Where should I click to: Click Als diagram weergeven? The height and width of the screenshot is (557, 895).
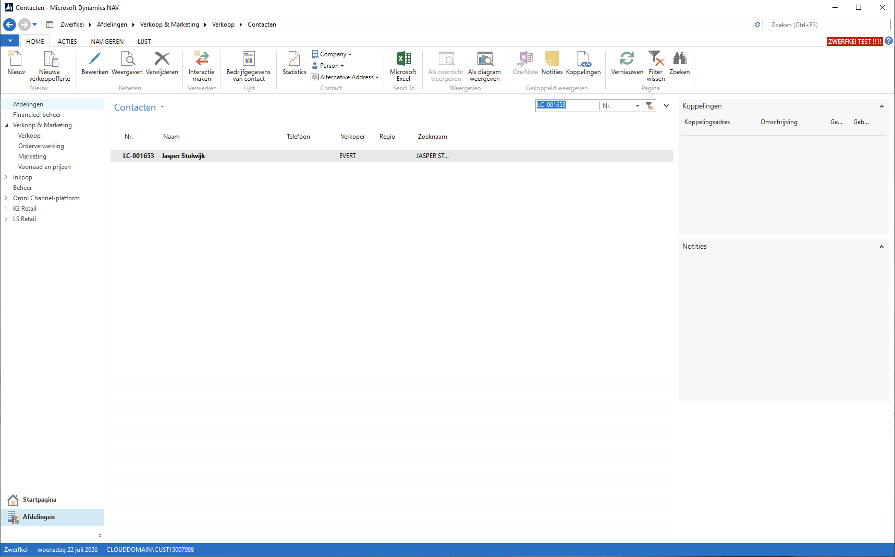coord(484,66)
